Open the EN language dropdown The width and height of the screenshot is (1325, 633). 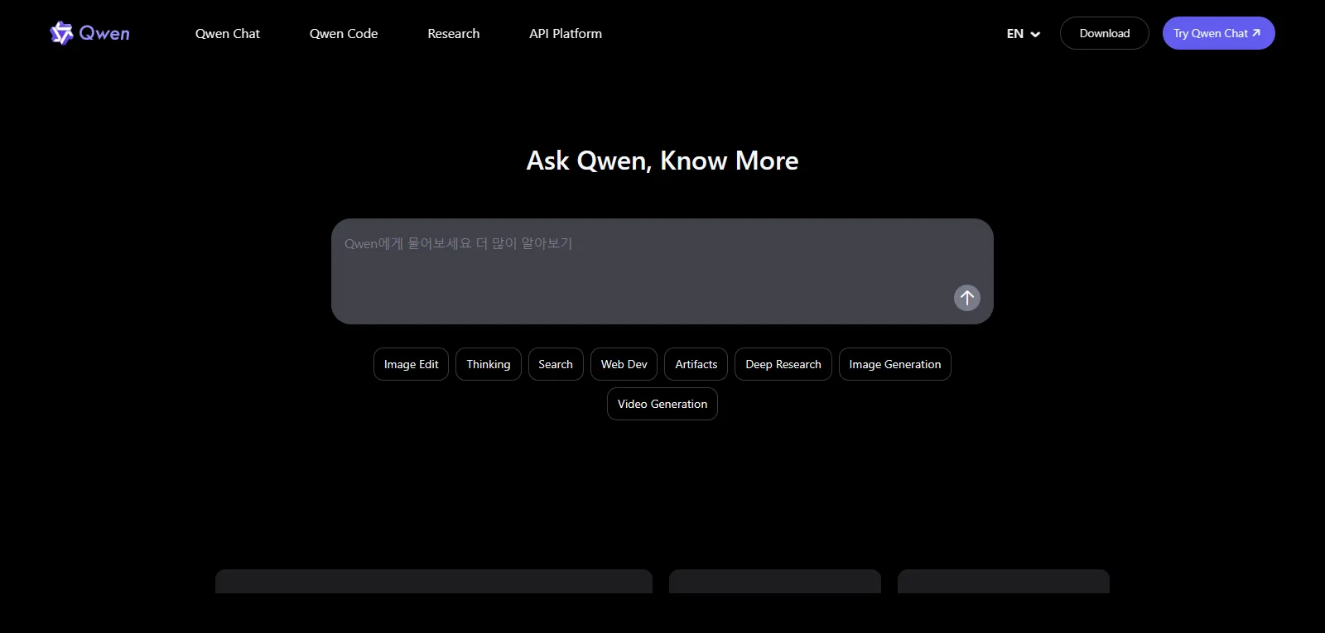(1023, 34)
